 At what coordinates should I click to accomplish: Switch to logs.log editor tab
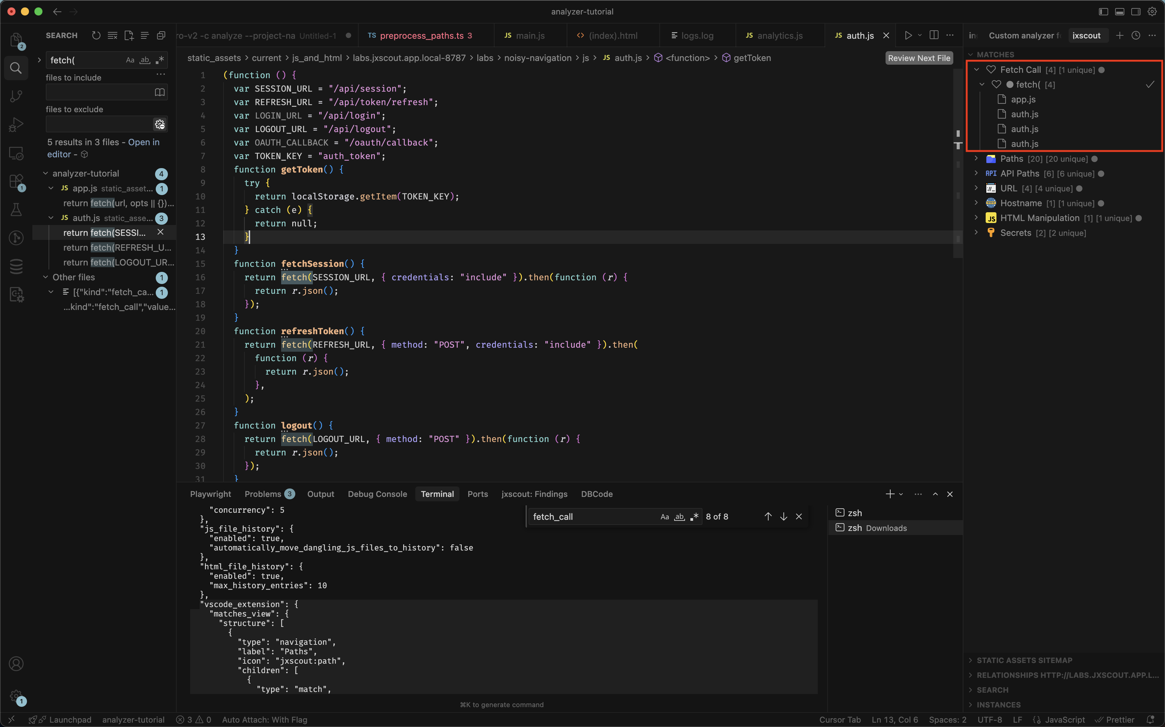tap(697, 36)
